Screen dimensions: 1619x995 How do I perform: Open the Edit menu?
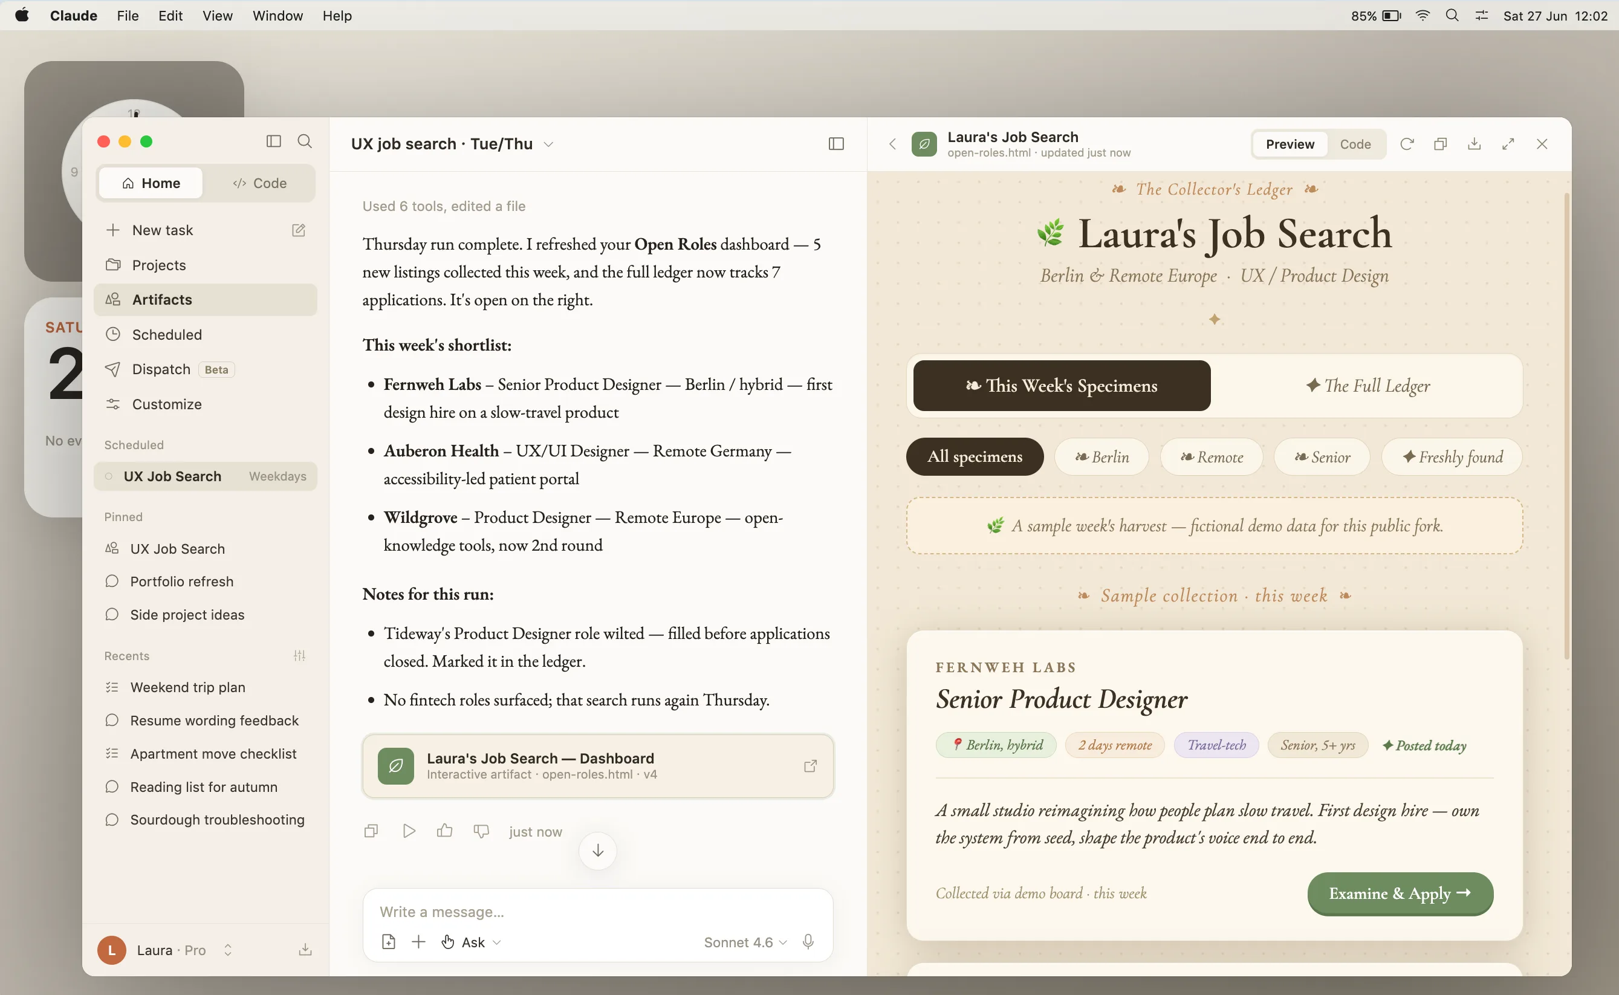pyautogui.click(x=170, y=16)
